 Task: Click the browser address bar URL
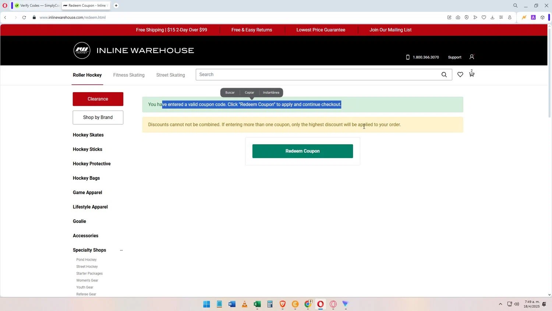[72, 17]
